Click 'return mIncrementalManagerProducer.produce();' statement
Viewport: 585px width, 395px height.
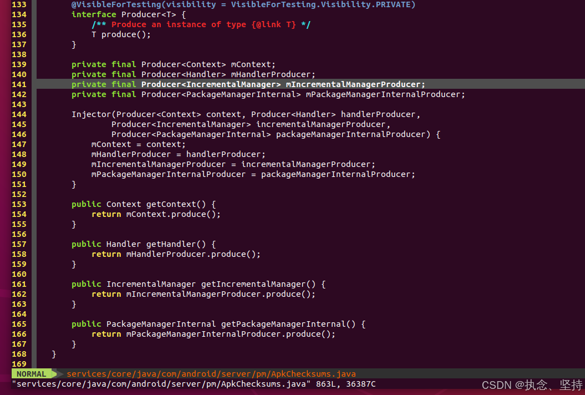tap(204, 294)
